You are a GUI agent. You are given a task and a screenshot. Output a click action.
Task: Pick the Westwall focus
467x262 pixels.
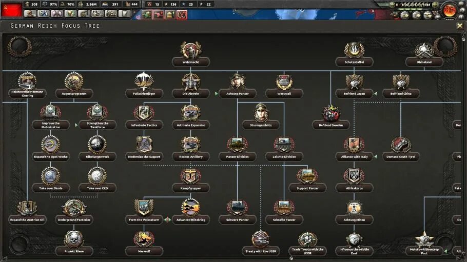pos(284,86)
